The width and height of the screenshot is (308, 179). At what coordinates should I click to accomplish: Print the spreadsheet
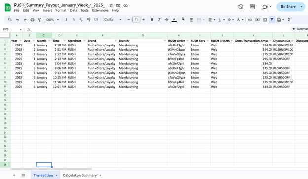pyautogui.click(x=33, y=20)
